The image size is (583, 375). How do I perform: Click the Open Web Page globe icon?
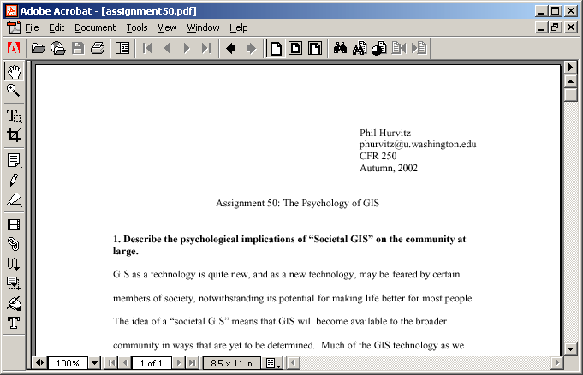coord(58,48)
